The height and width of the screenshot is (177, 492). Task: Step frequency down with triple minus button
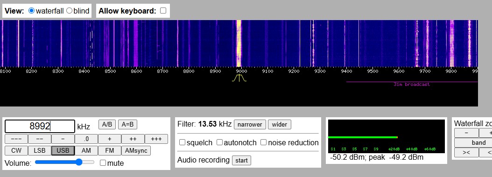[16, 139]
